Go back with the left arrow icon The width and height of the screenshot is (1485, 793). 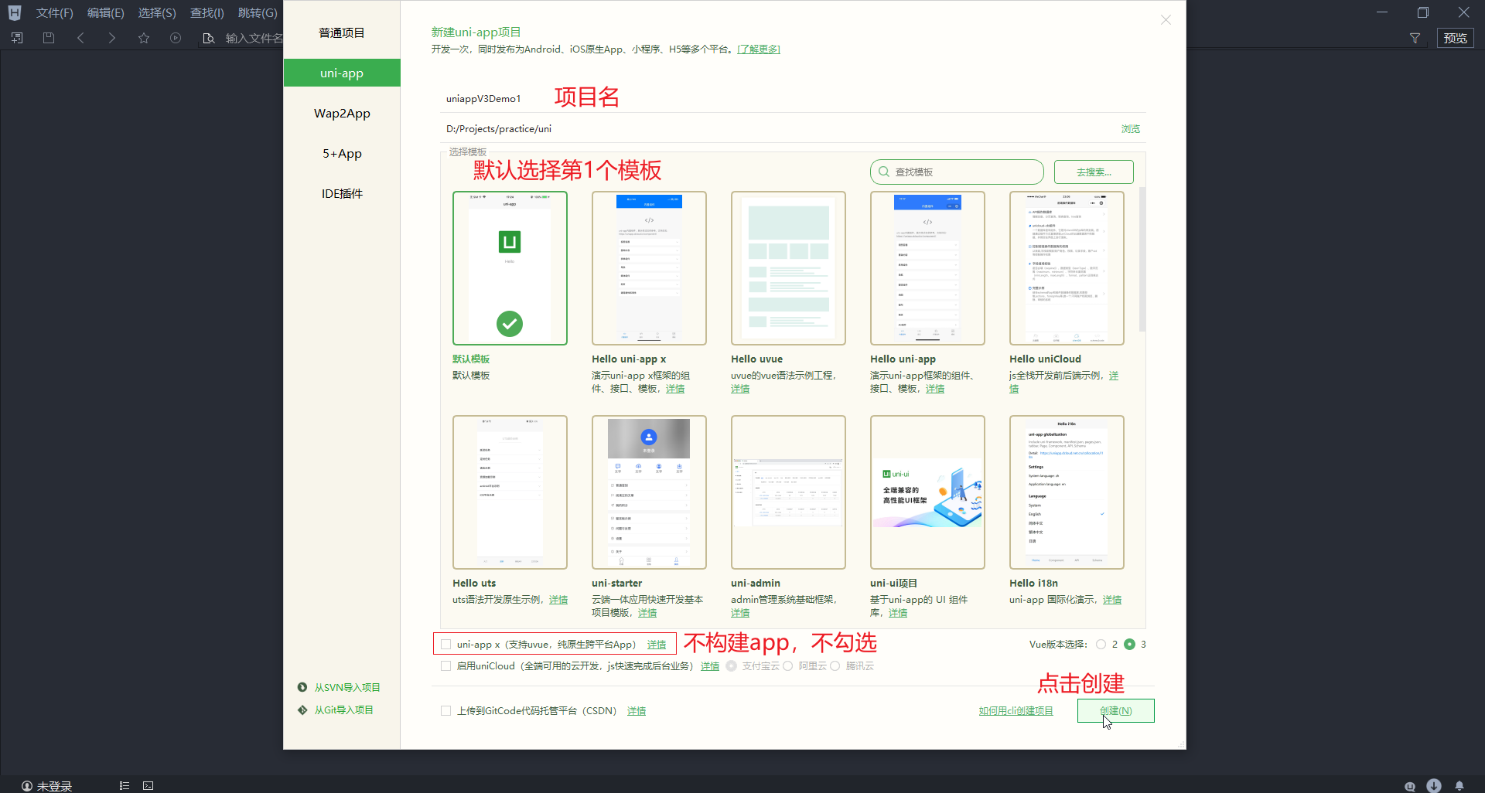tap(80, 38)
